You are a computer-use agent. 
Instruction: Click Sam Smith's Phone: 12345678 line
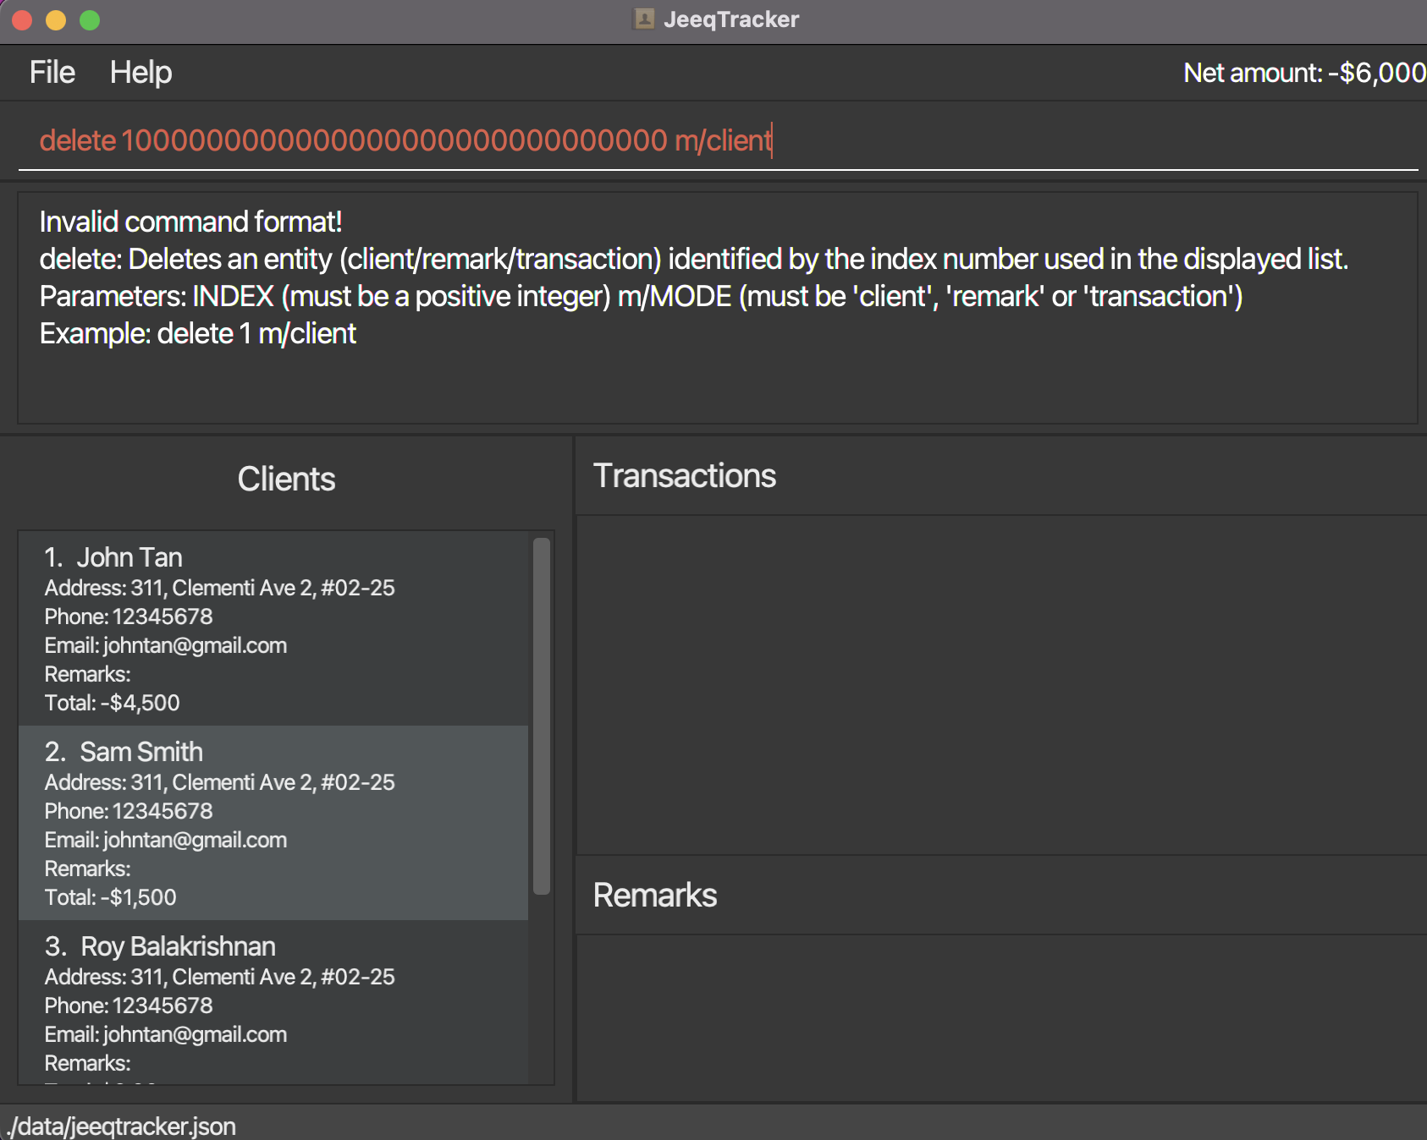point(129,811)
